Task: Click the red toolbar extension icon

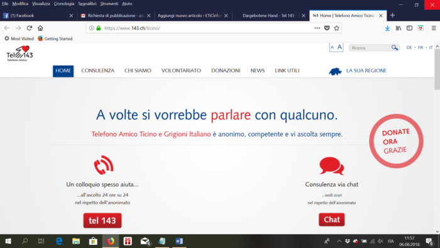Action: (x=421, y=28)
